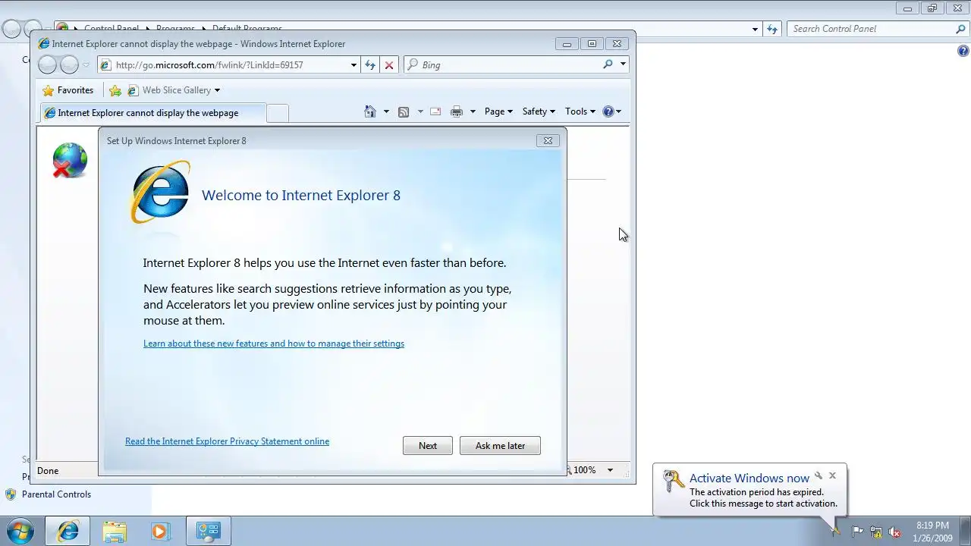The height and width of the screenshot is (546, 971).
Task: Stop loading with the red X icon
Action: 389,65
